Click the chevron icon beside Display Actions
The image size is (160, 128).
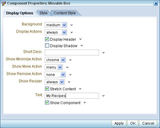[x=71, y=32]
